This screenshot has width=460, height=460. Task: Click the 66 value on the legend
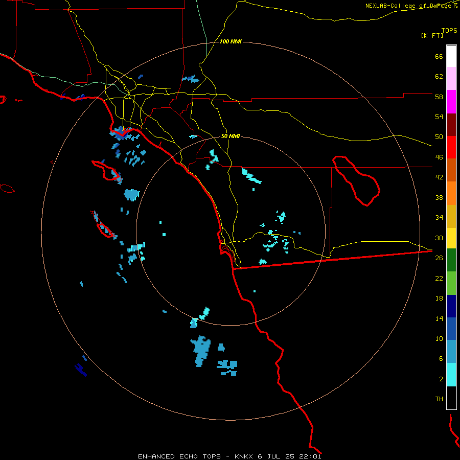click(439, 56)
